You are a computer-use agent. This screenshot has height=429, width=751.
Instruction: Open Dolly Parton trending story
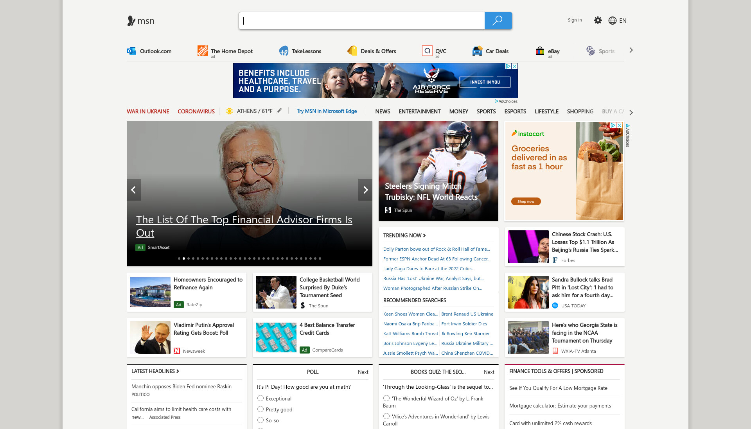tap(437, 249)
